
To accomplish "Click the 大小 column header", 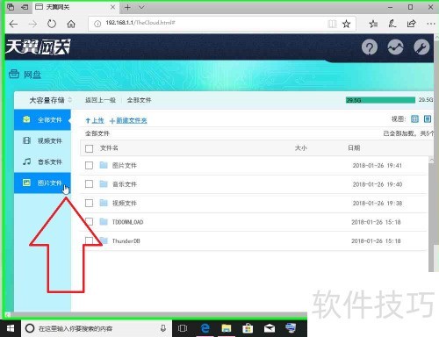I will click(300, 148).
